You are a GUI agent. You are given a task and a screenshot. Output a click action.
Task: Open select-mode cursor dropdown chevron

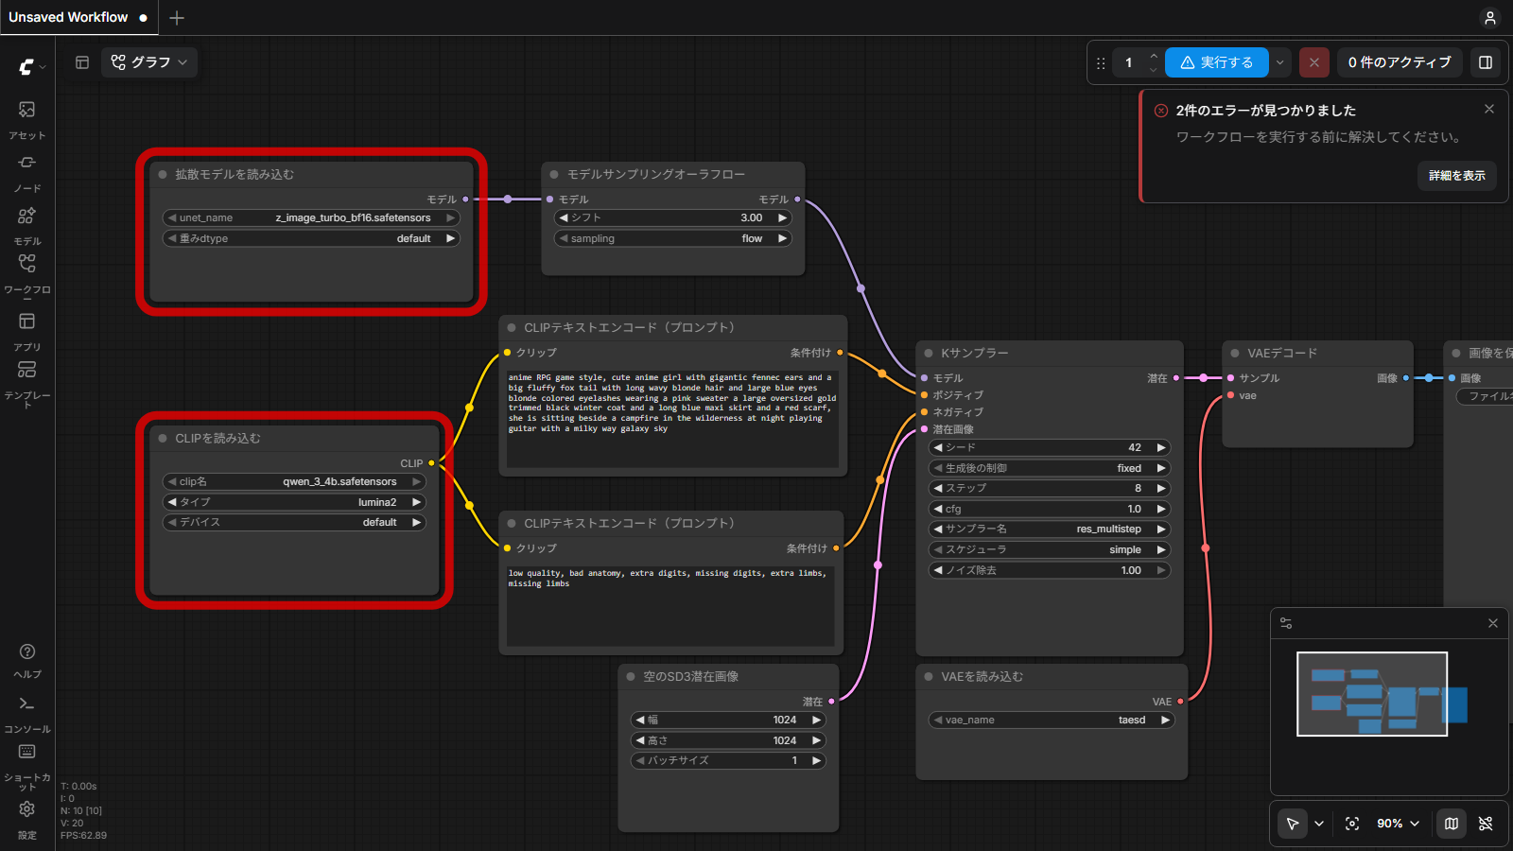[x=1319, y=824]
